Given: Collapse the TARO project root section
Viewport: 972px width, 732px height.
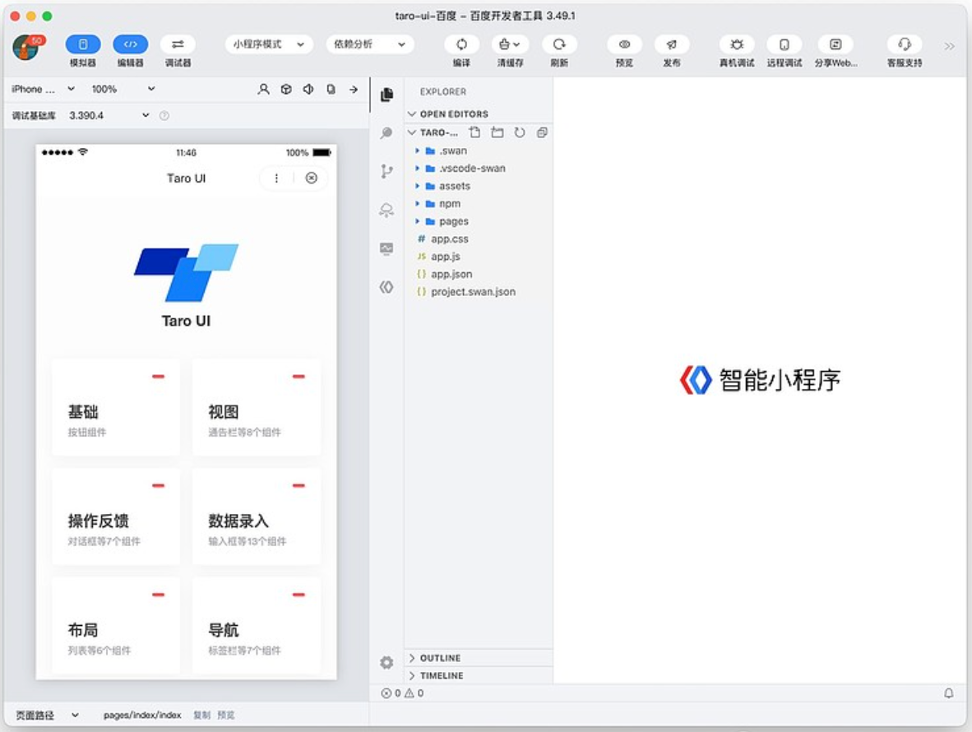Looking at the screenshot, I should tap(434, 132).
